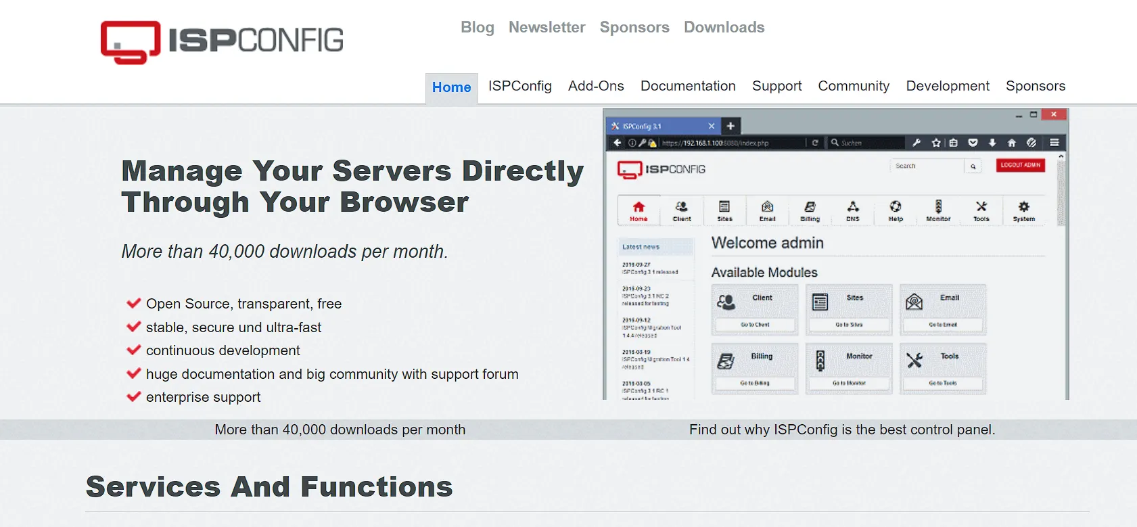Select the Home tab in the main menu
Screen dimensions: 1137x527
(x=451, y=87)
